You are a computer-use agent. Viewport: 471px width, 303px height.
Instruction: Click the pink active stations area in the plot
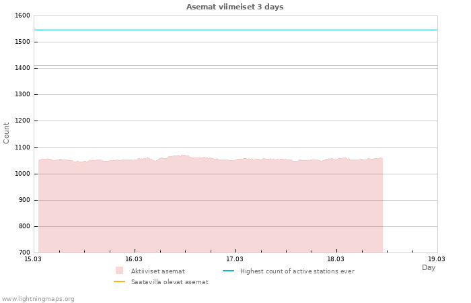[x=202, y=209]
